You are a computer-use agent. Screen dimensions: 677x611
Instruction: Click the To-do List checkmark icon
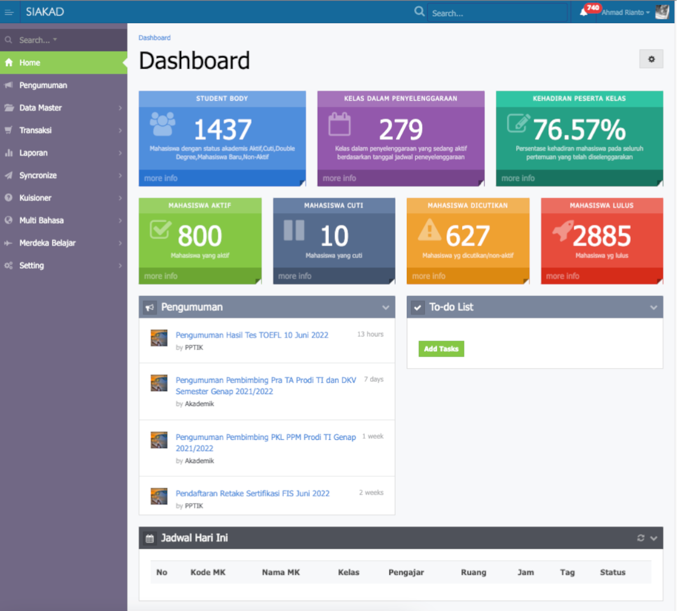point(417,308)
